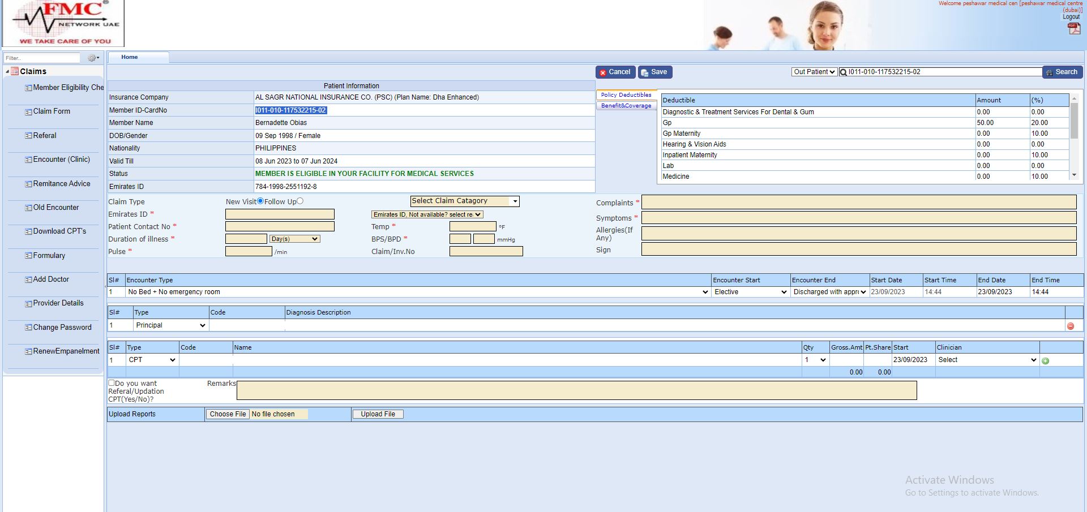Select the New Visit radio button
This screenshot has width=1087, height=512.
pos(260,201)
